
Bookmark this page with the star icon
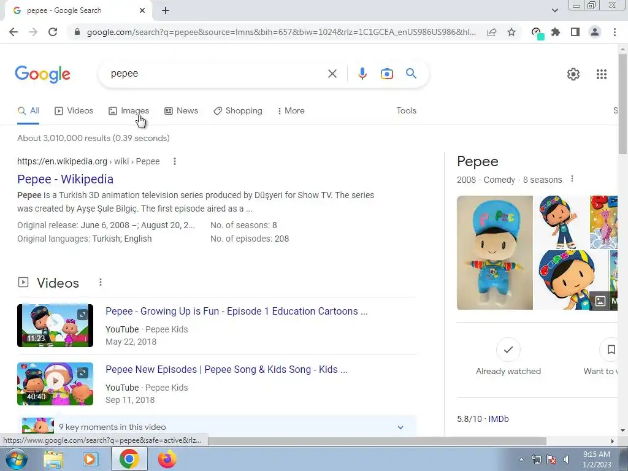click(x=511, y=32)
